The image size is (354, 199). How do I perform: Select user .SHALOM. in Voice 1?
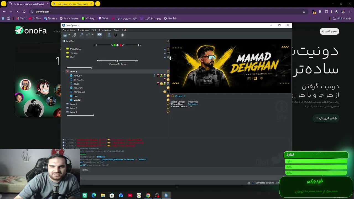pos(79,80)
